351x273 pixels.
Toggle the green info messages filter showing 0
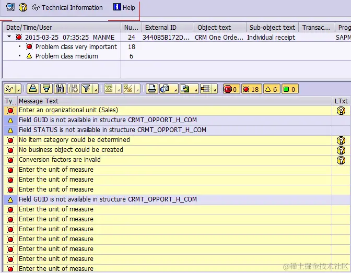pyautogui.click(x=290, y=89)
